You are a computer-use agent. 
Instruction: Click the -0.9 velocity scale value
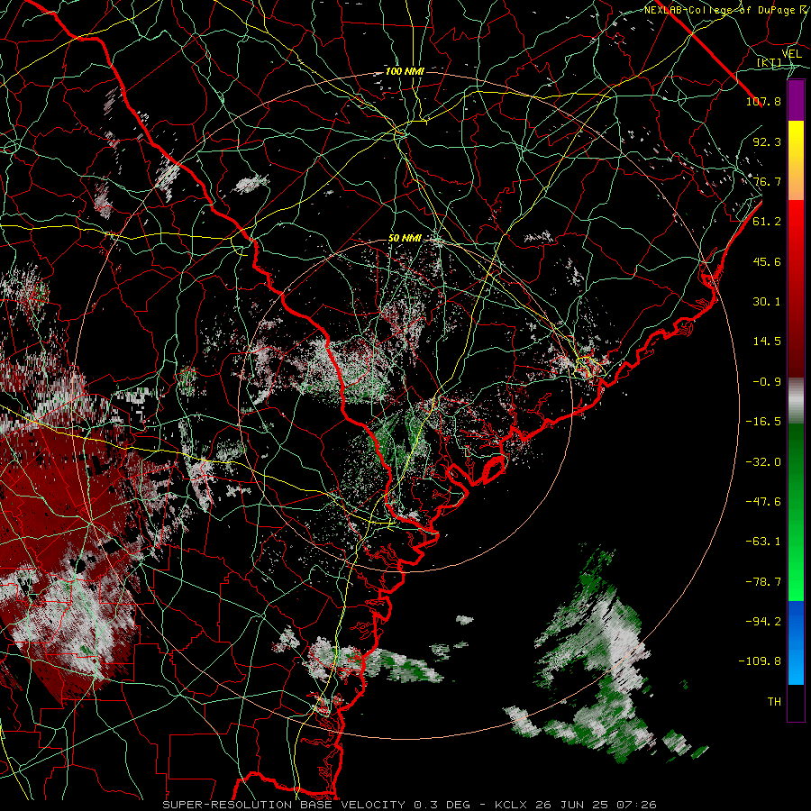tap(767, 381)
